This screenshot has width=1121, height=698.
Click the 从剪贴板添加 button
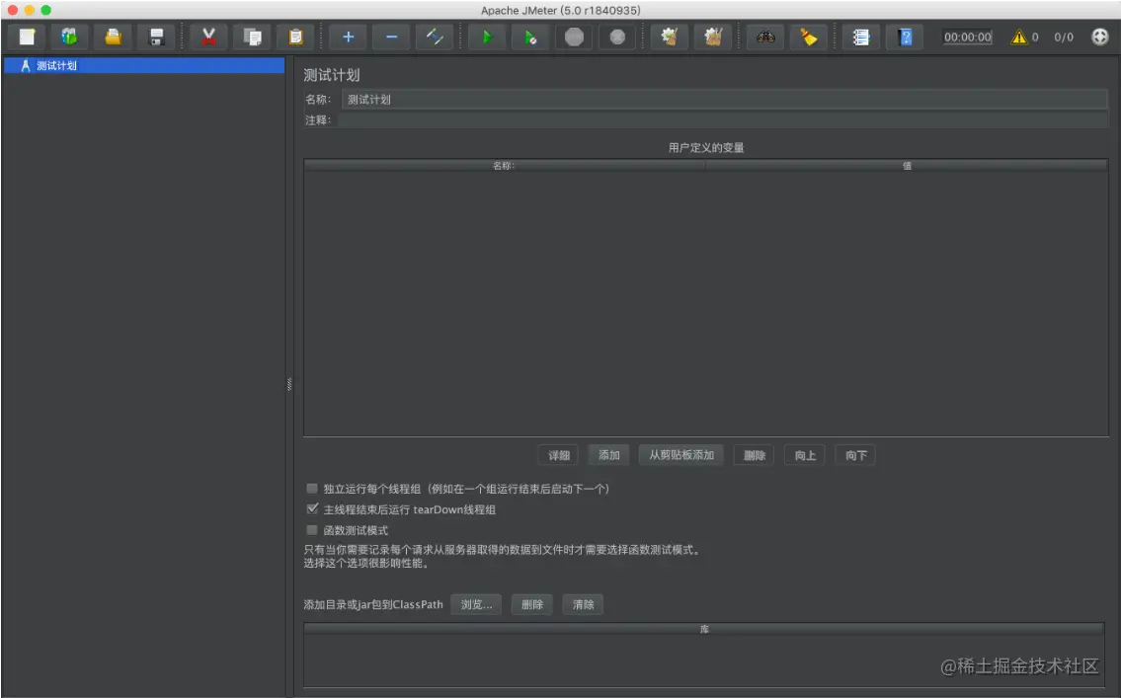681,455
